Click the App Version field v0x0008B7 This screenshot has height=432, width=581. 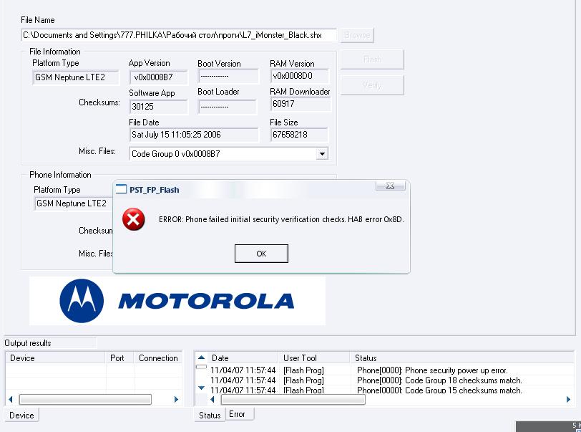pos(159,77)
